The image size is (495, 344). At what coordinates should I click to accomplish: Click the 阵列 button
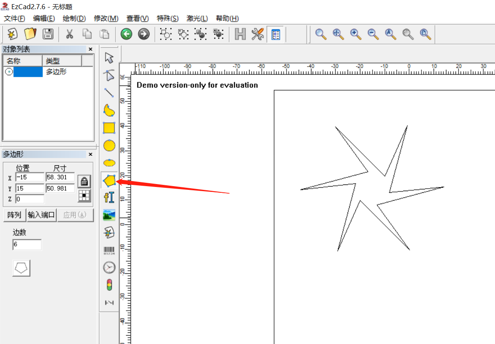15,215
